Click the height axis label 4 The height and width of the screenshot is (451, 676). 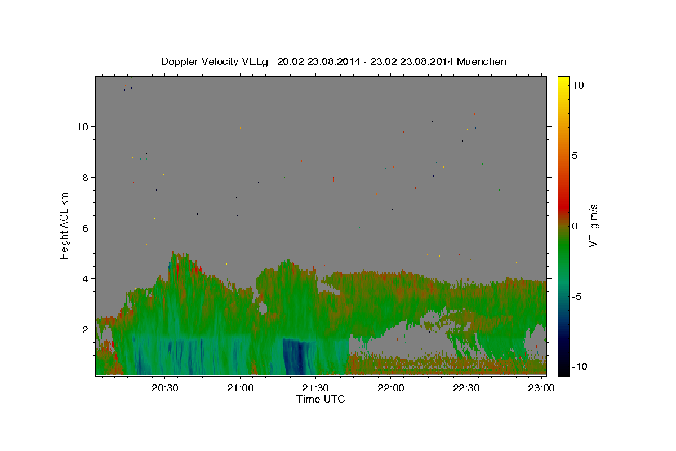tap(86, 278)
